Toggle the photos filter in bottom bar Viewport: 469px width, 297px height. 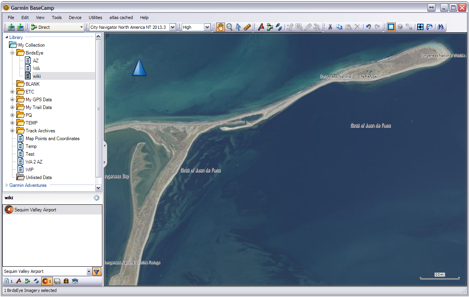tap(75, 281)
